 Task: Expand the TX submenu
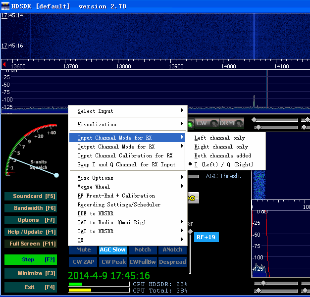[x=128, y=240]
